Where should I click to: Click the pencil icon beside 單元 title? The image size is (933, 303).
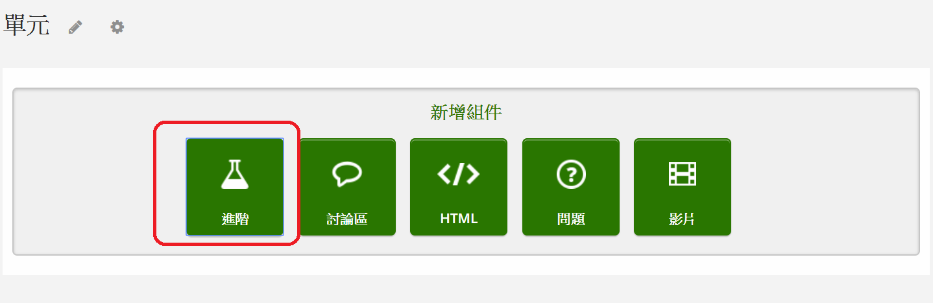[x=75, y=27]
